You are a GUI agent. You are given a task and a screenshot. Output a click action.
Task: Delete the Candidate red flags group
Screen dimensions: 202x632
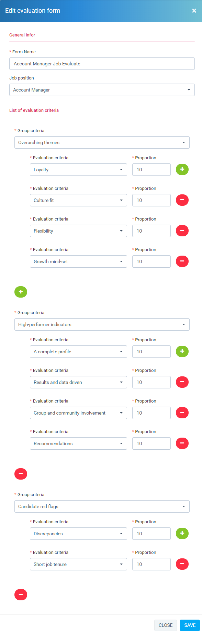coord(21,594)
